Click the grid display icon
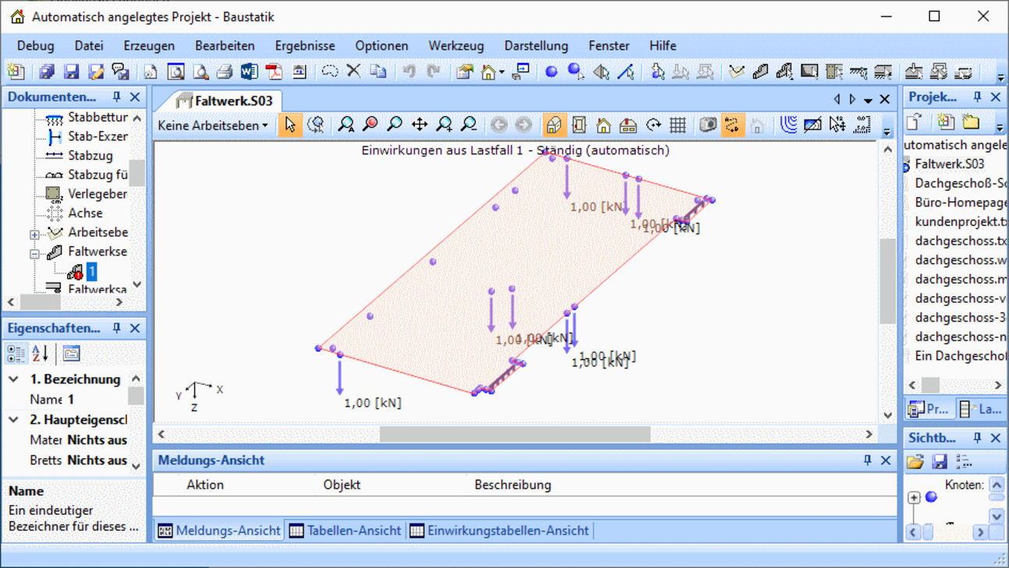Screen dimensions: 1009x568 (678, 125)
